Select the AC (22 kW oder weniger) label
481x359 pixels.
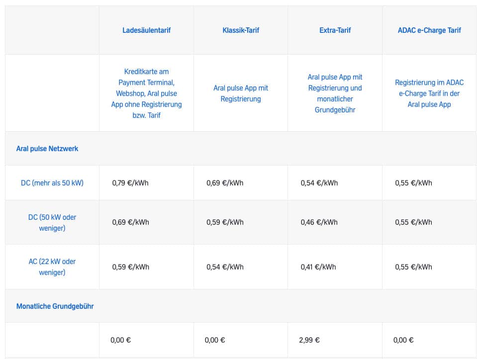52,267
